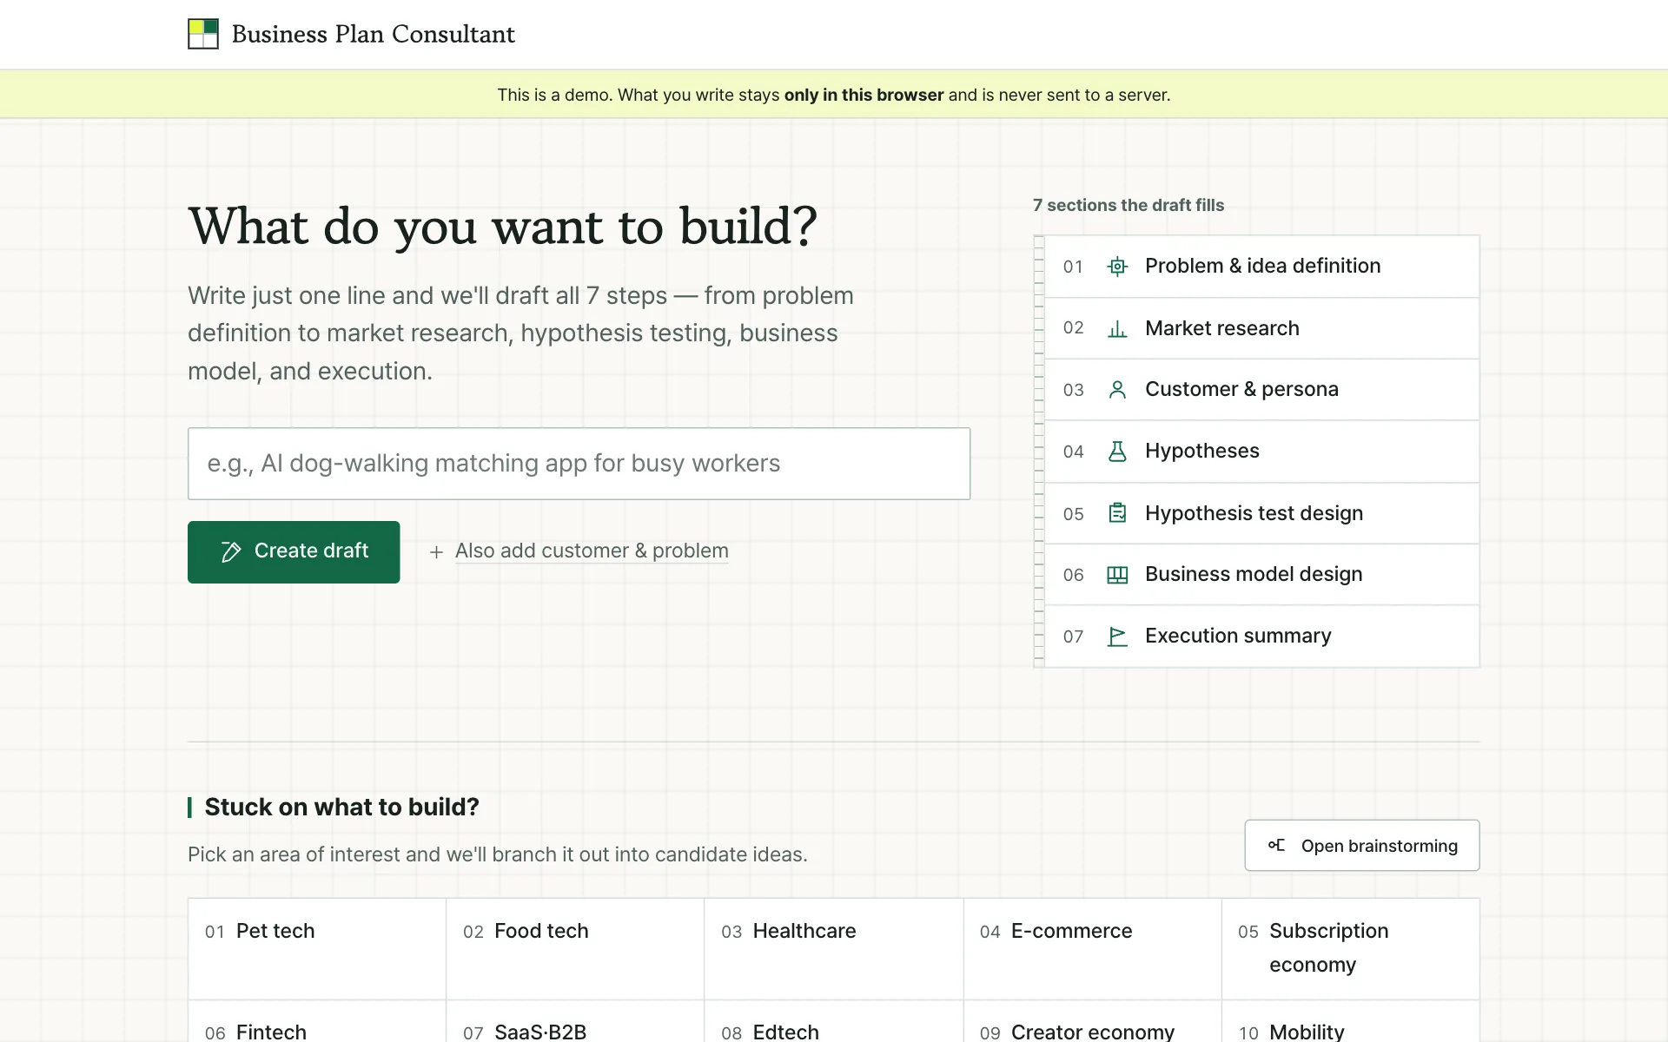Choose the Healthcare interest area

(834, 948)
